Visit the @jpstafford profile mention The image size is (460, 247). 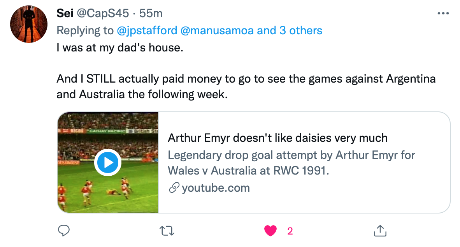coord(146,30)
